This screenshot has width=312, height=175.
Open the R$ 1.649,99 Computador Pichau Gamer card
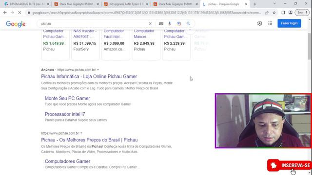[x=55, y=44]
